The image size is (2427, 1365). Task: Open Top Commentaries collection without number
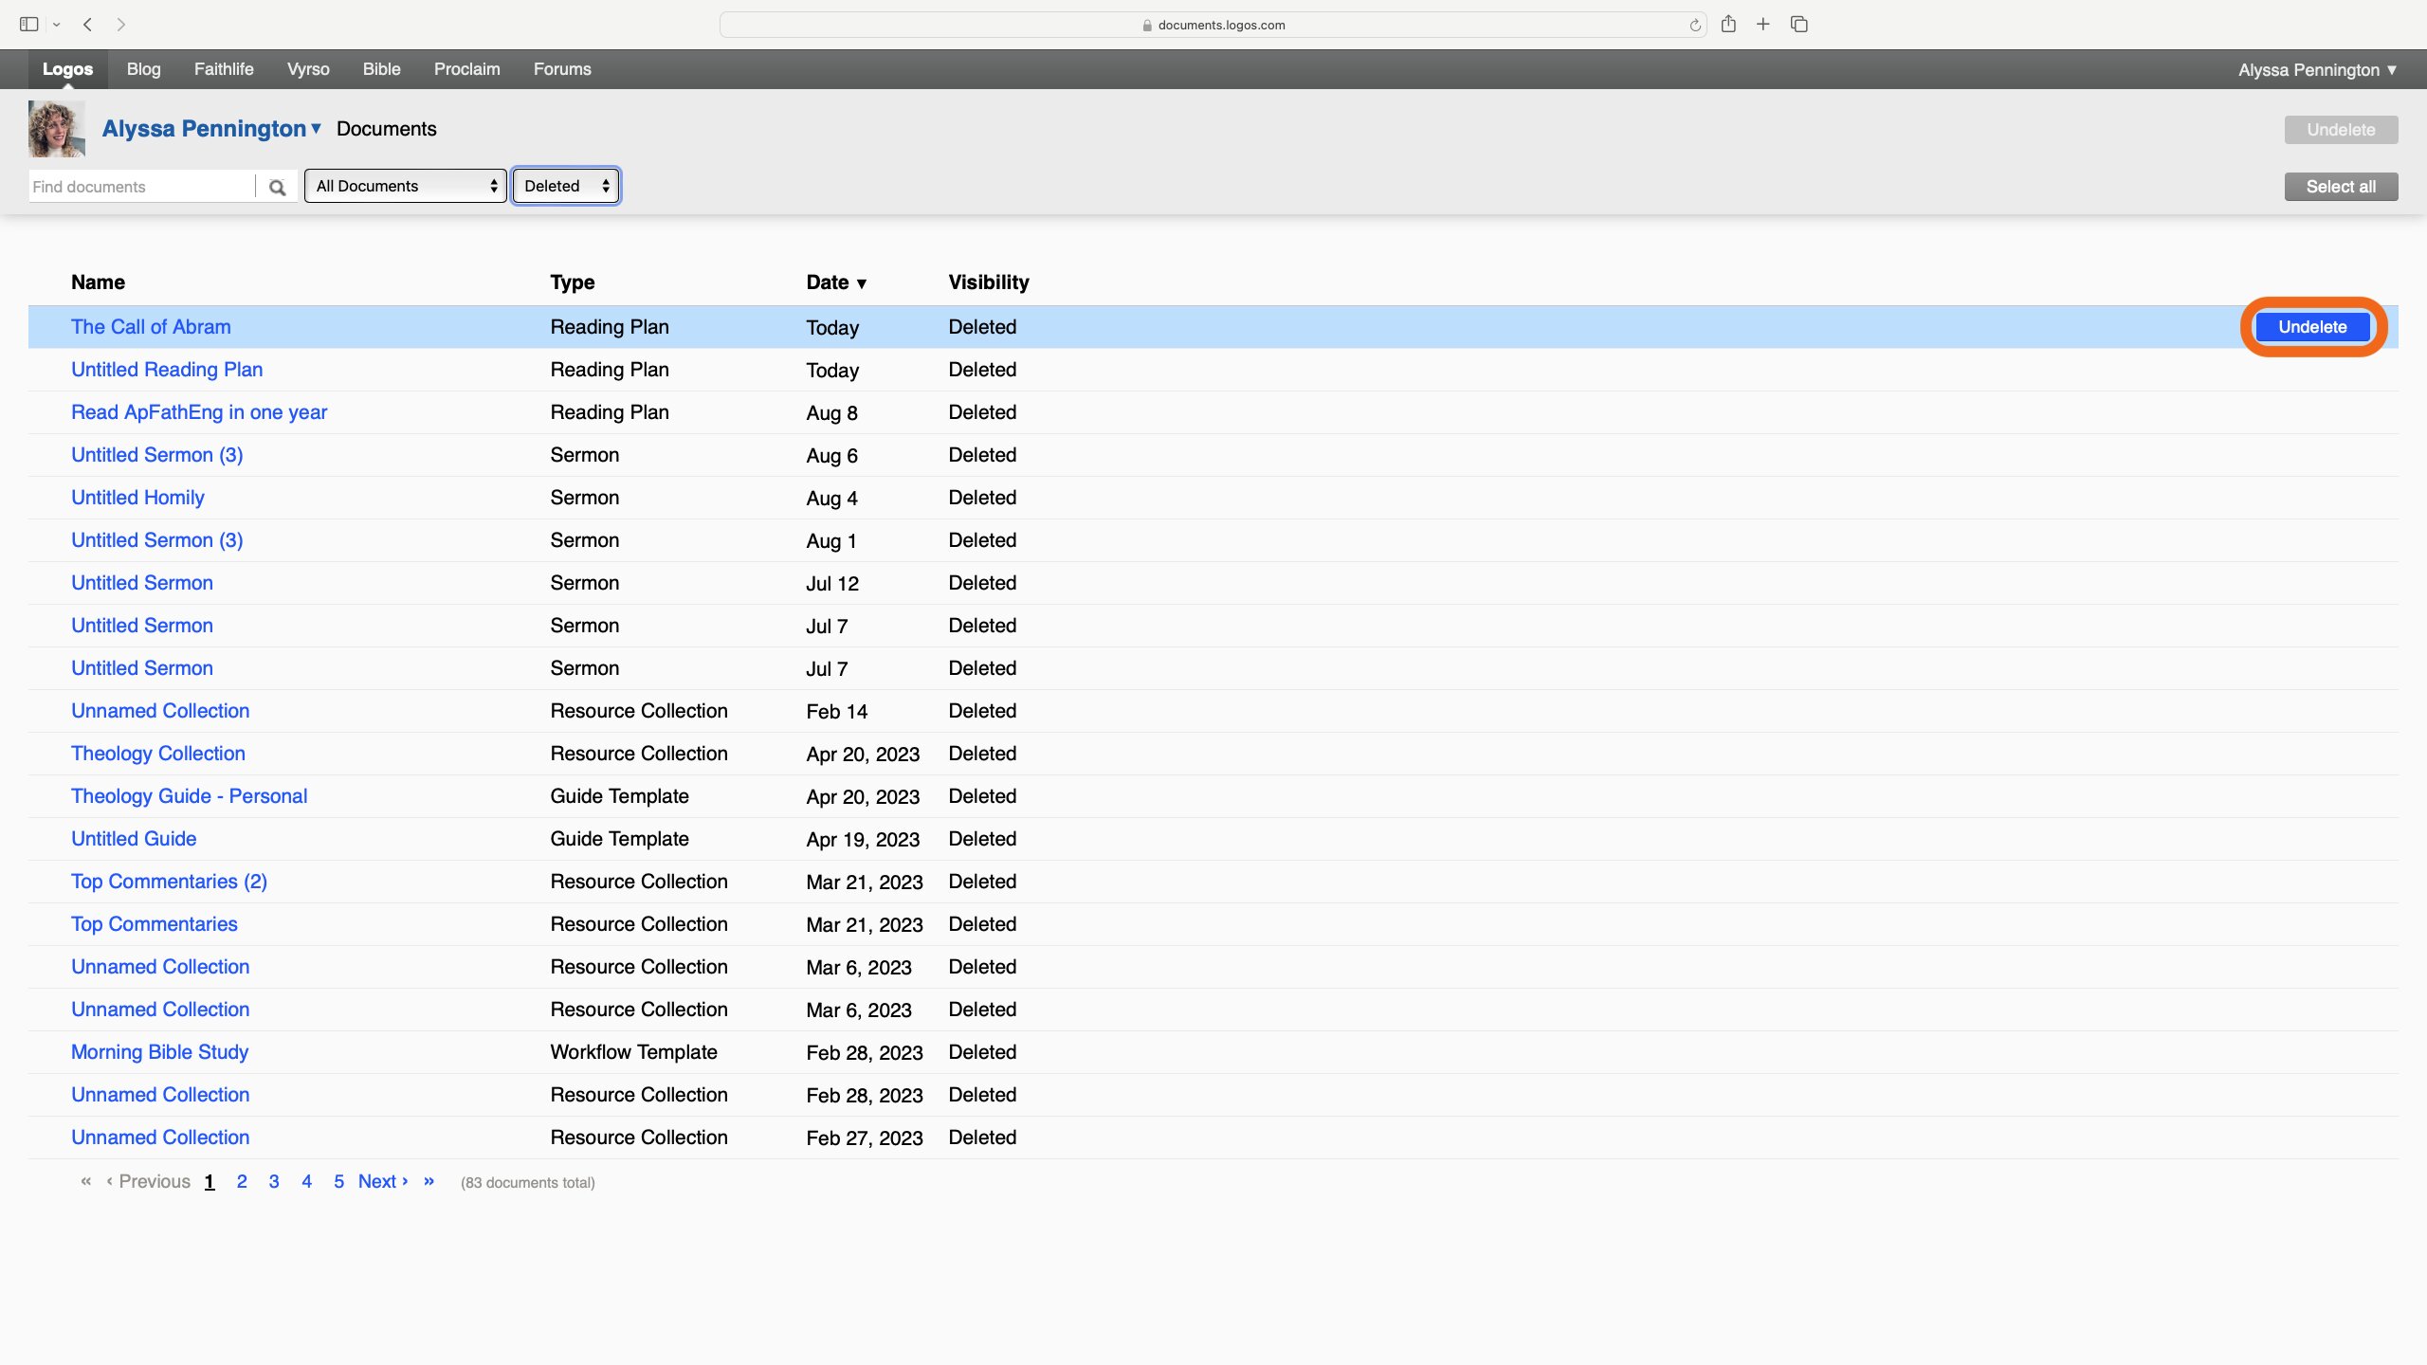click(x=155, y=924)
